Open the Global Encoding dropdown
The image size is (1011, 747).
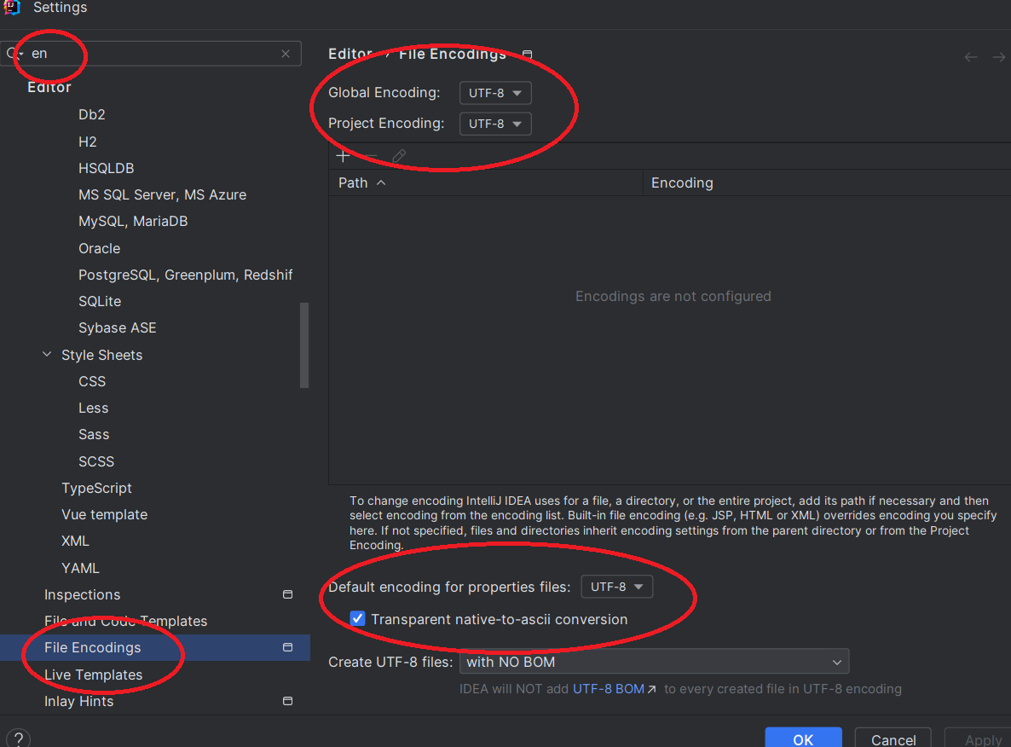coord(495,93)
